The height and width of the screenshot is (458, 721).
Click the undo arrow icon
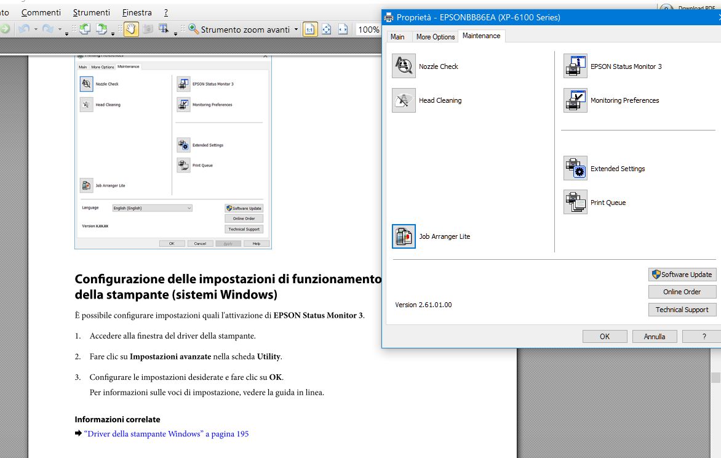click(x=24, y=29)
